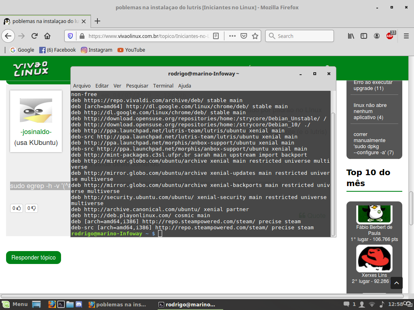Viewport: 414px width, 310px height.
Task: Open the user applet tray icon
Action: point(362,304)
